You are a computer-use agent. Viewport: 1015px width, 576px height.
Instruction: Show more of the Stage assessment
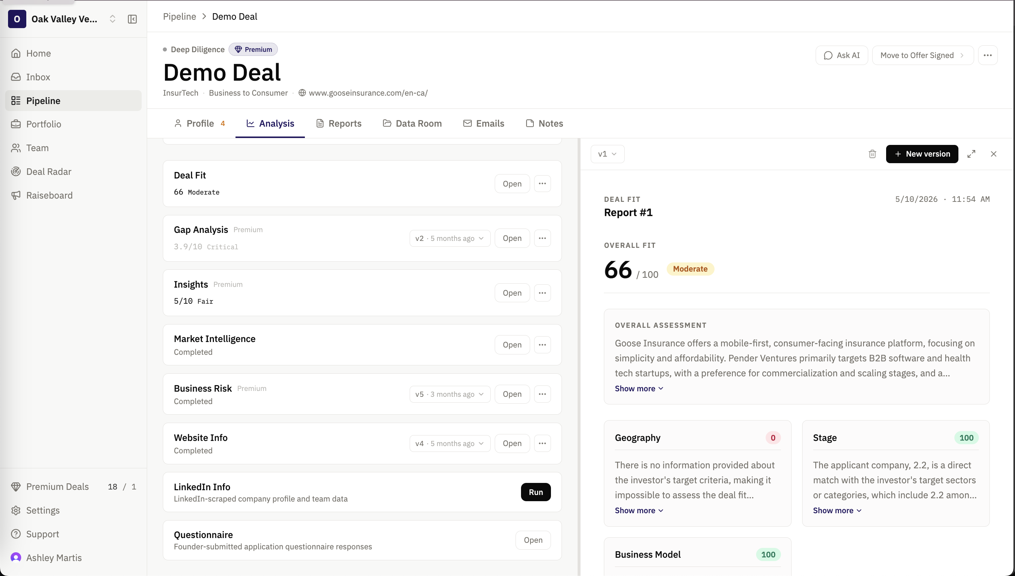pyautogui.click(x=837, y=511)
